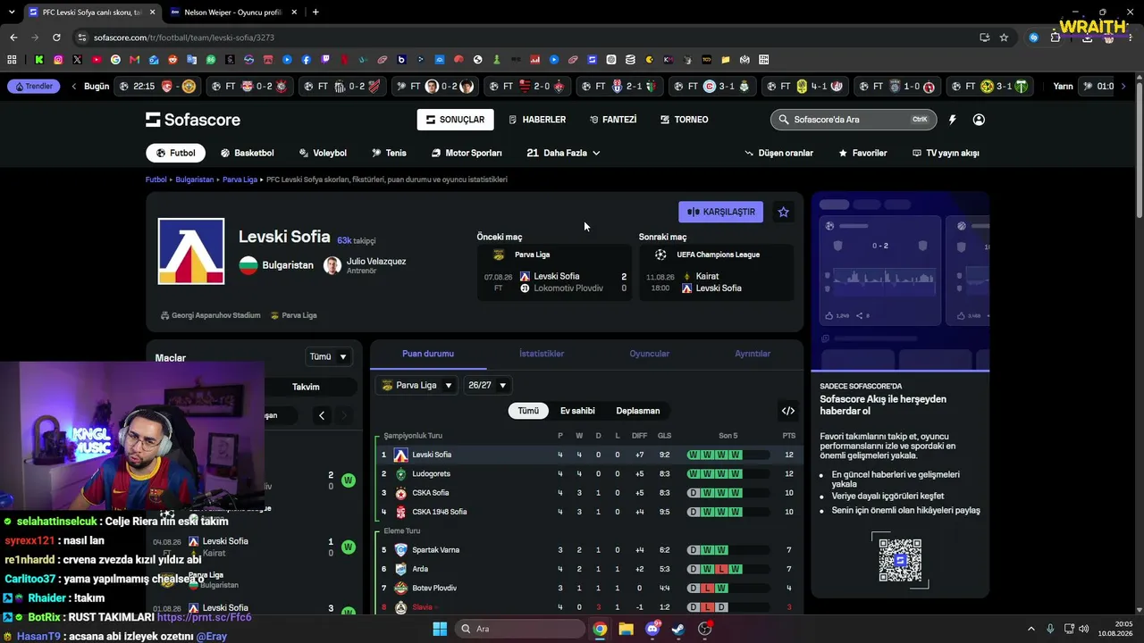The image size is (1144, 643).
Task: Reload the page in Chrome
Action: [x=56, y=38]
